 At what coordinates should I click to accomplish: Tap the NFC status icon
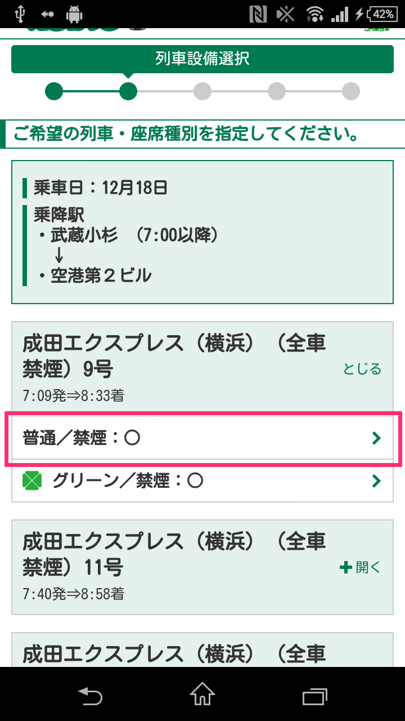[x=258, y=14]
